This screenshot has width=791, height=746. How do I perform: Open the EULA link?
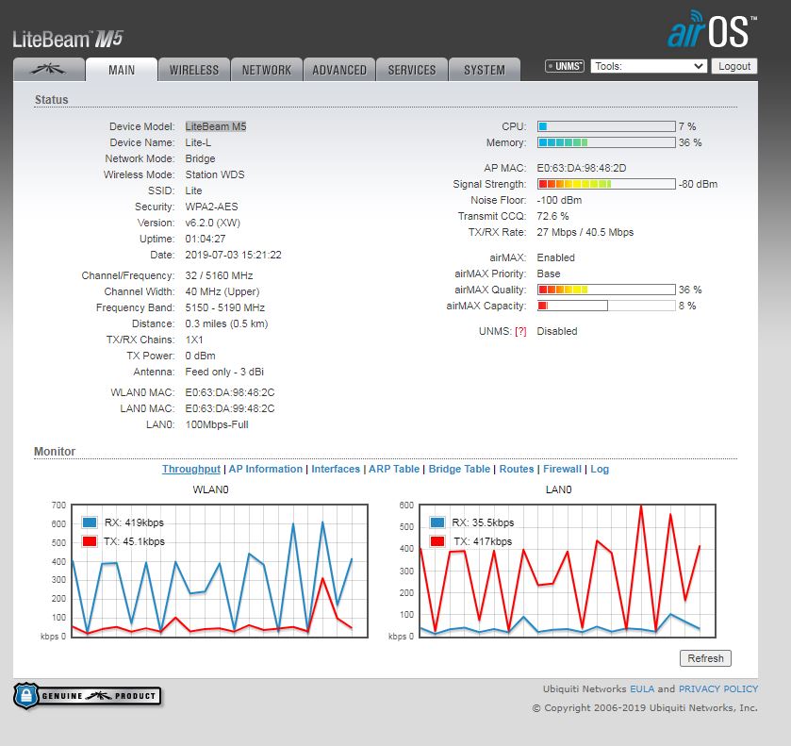point(642,689)
